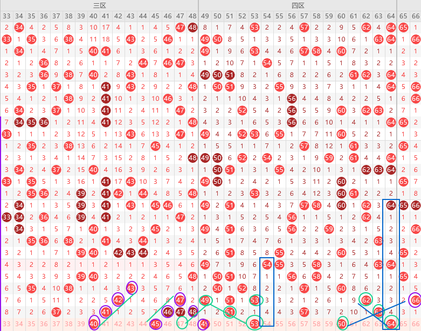Select the 四区 zone header

298,5
